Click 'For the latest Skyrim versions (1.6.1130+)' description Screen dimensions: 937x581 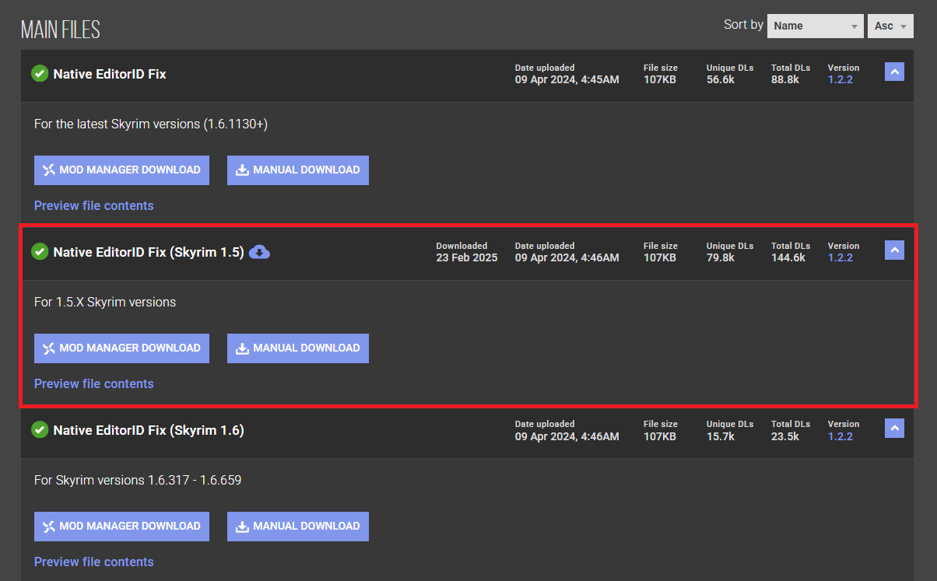click(x=151, y=124)
